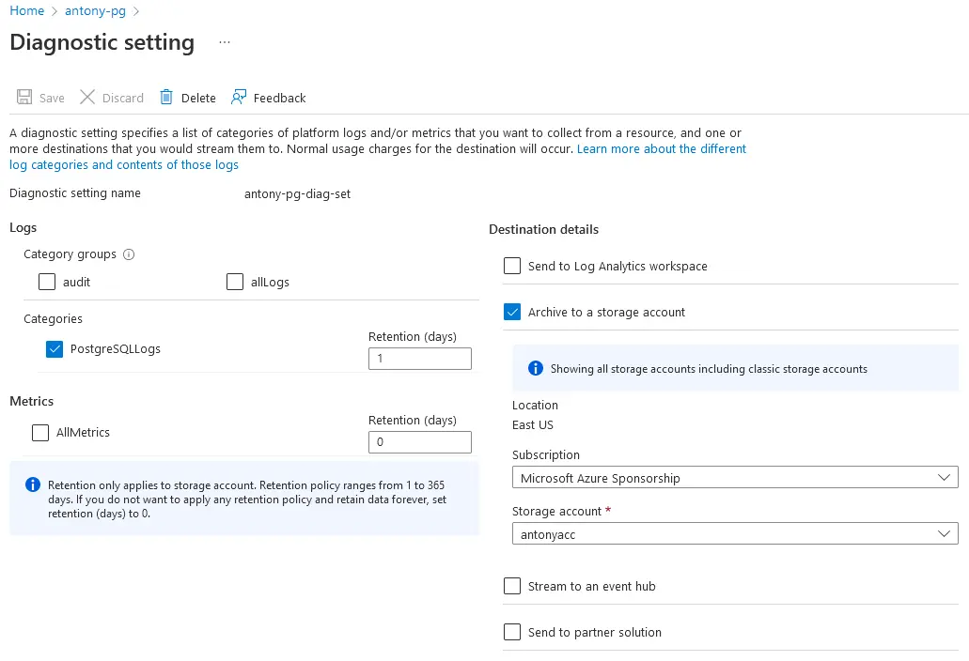Check the AllMetrics checkbox
The height and width of the screenshot is (661, 969).
coord(40,433)
